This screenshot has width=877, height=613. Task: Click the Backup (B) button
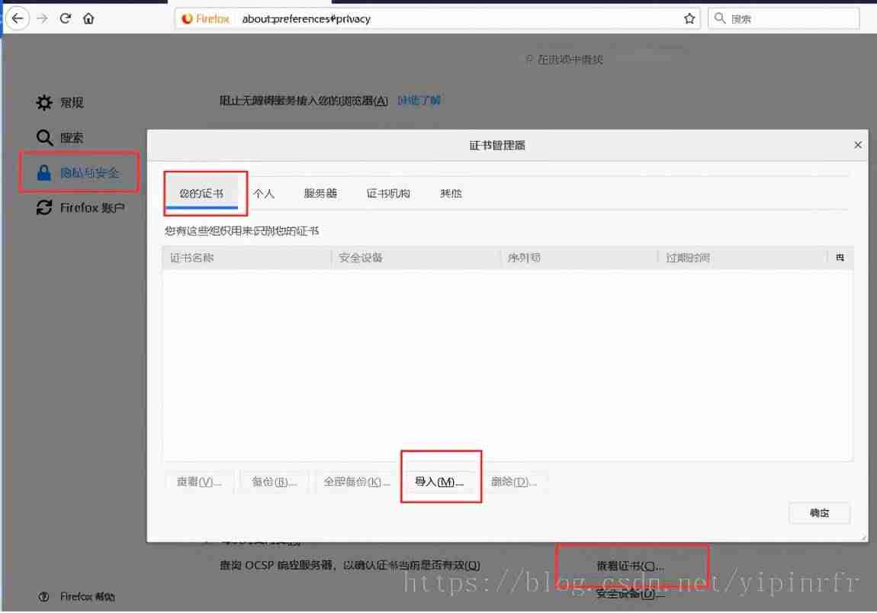[274, 482]
